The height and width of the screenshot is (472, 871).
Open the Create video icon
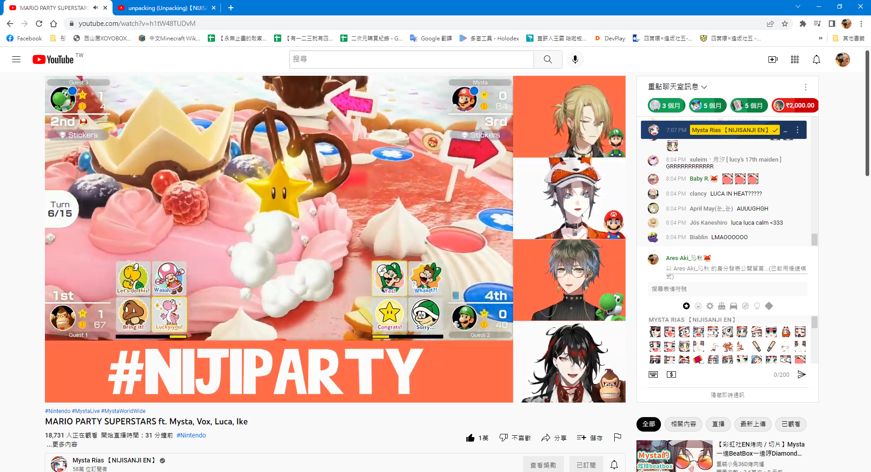coord(773,59)
